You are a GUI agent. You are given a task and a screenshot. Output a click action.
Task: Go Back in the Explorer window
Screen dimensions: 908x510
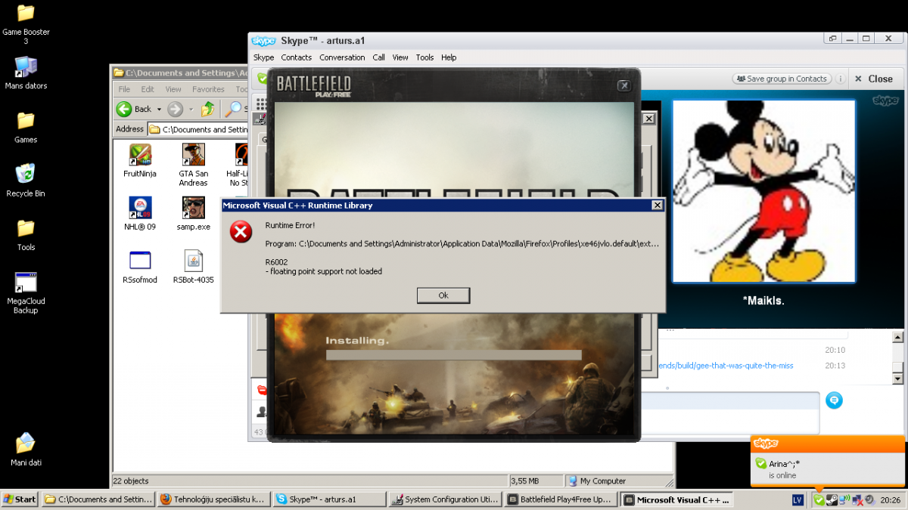[x=134, y=109]
